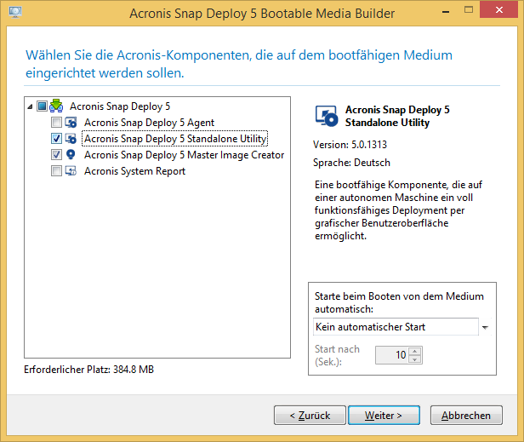Toggle the Acronis Snap Deploy 5 root checkbox
The width and height of the screenshot is (524, 442).
click(x=42, y=106)
